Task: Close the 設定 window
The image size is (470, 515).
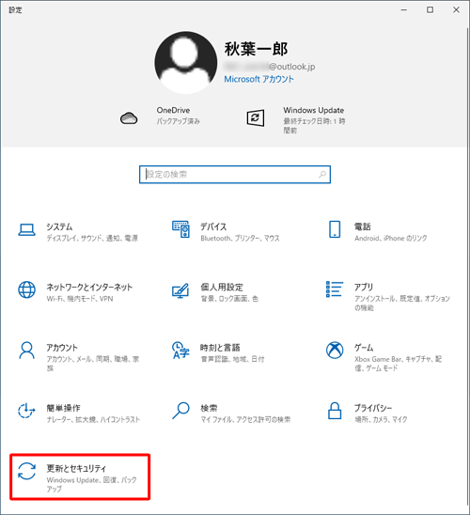Action: pos(456,9)
